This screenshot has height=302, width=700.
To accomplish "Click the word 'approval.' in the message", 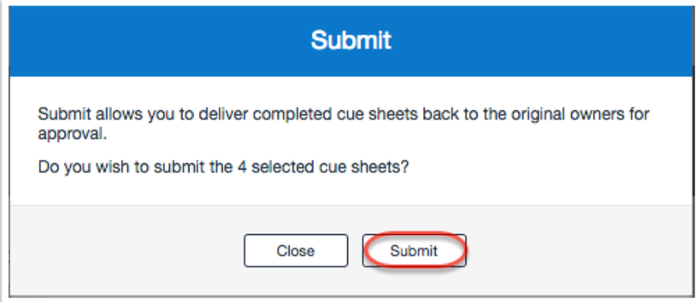I will [73, 134].
